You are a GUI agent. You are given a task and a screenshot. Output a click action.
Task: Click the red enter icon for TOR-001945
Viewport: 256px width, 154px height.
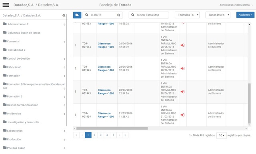[182, 68]
